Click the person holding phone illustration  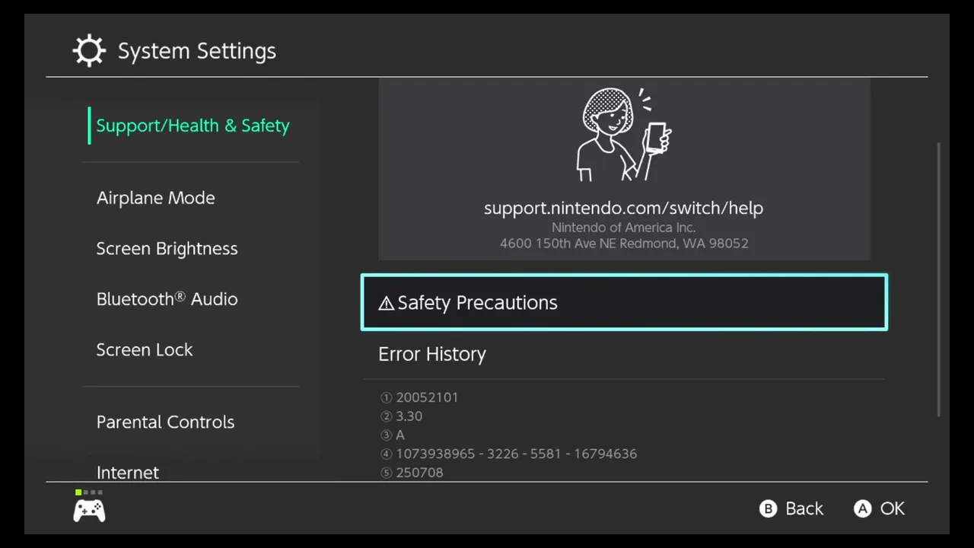pyautogui.click(x=624, y=135)
